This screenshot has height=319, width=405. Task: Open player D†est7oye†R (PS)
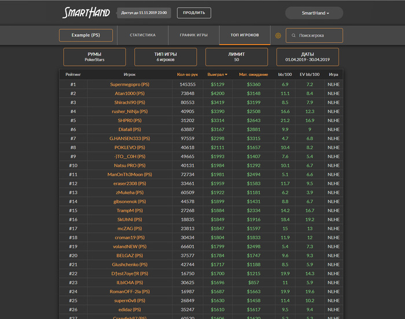(130, 274)
